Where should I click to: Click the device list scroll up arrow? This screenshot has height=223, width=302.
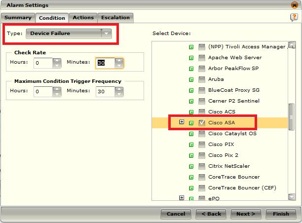(292, 45)
